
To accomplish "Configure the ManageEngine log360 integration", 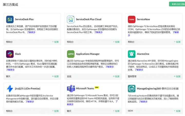I will (177, 111).
